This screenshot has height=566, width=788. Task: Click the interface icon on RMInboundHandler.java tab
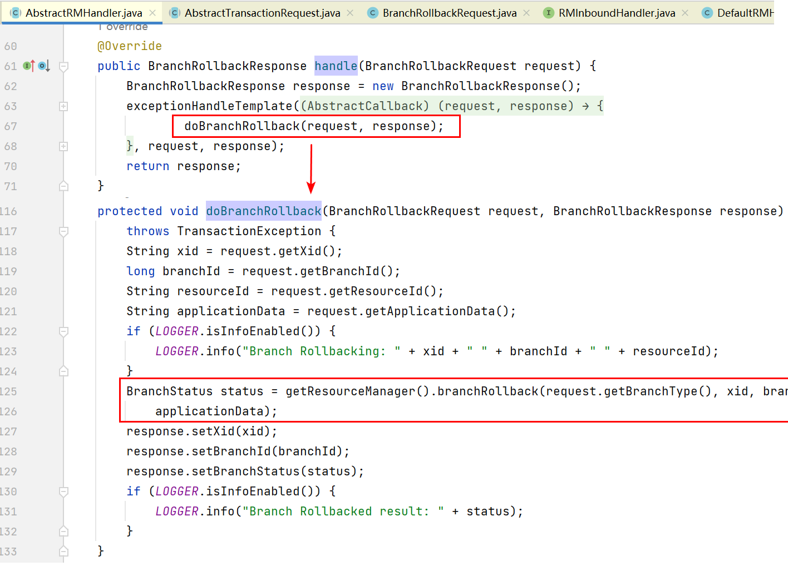(549, 13)
